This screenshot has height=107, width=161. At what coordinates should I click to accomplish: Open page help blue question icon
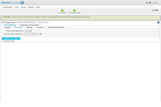click(x=159, y=22)
